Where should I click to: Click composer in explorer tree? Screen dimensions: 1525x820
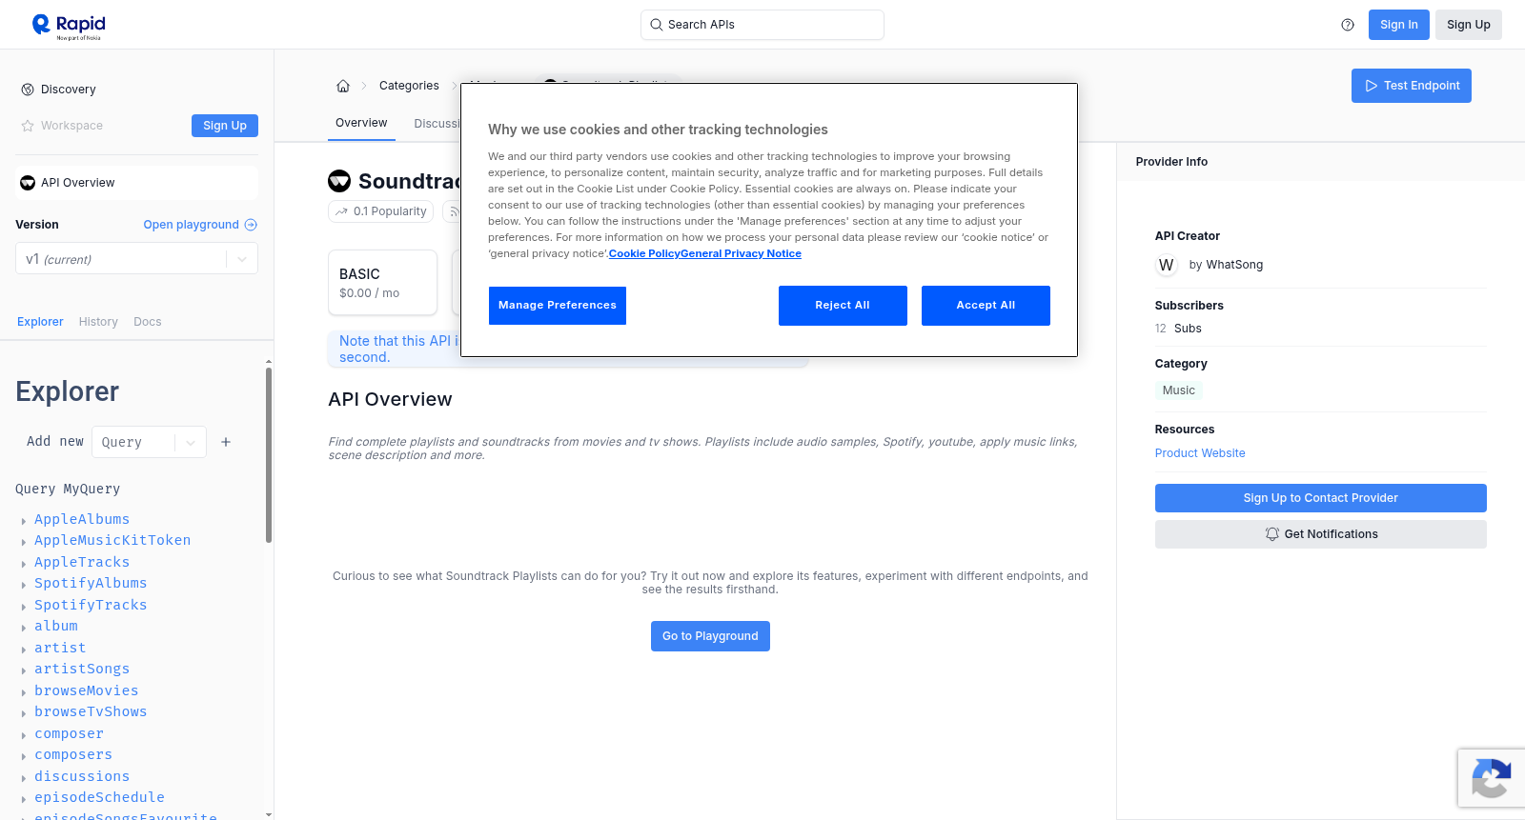pyautogui.click(x=69, y=733)
